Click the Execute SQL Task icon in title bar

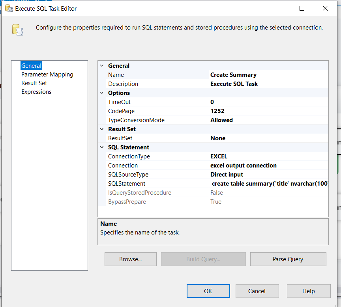coord(9,8)
